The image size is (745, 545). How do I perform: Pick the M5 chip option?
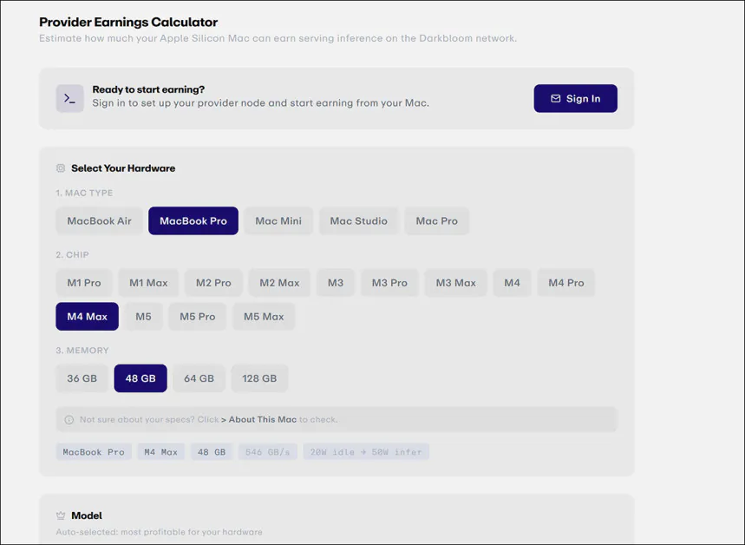143,316
